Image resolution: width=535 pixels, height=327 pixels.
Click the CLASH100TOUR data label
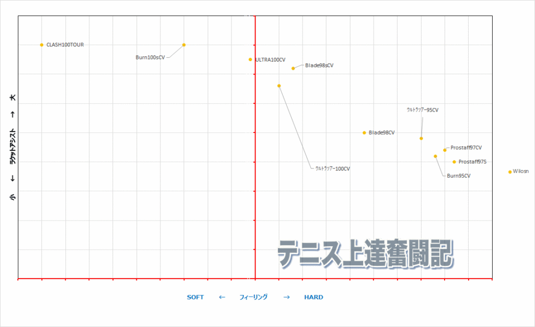65,45
